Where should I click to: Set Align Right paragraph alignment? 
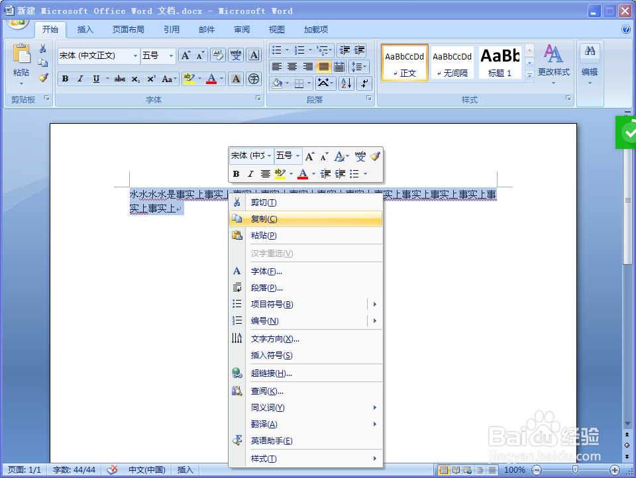tap(308, 66)
